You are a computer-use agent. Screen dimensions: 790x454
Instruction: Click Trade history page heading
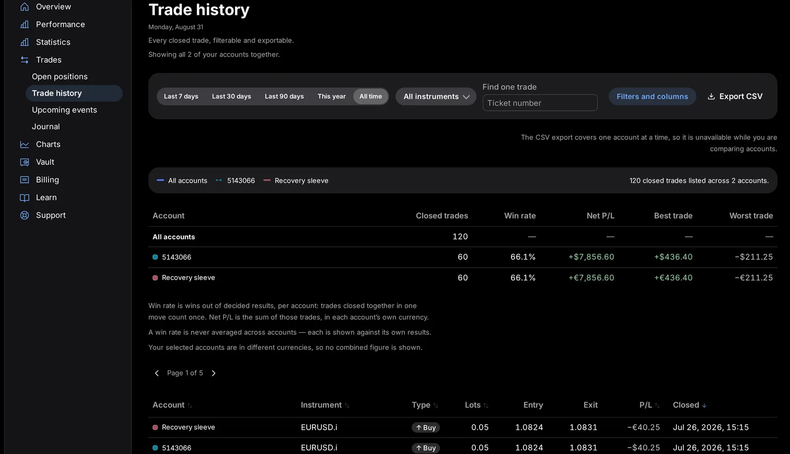click(199, 10)
